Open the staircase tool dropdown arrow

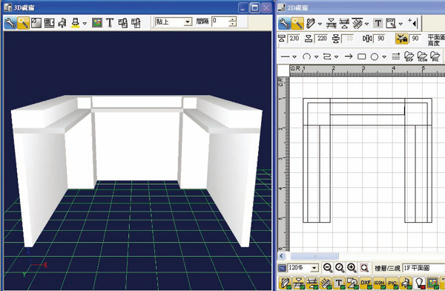(366, 24)
